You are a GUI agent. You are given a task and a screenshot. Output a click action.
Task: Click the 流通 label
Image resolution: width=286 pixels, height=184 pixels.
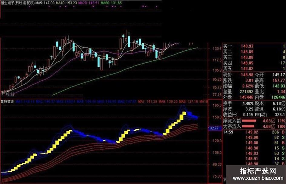[x=259, y=109]
